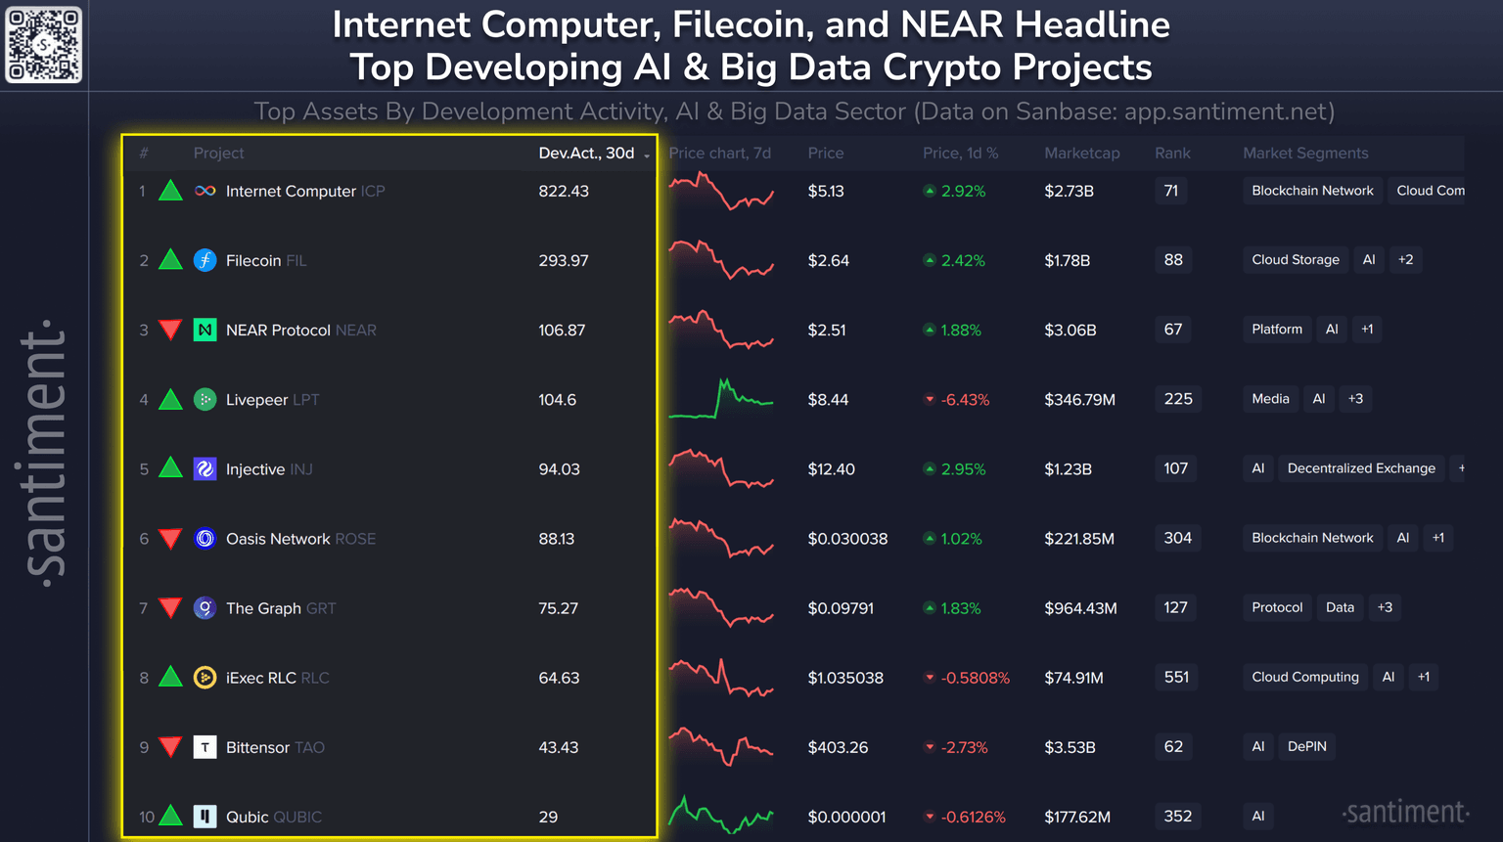
Task: Open the Internet Computer project name link
Action: point(291,191)
